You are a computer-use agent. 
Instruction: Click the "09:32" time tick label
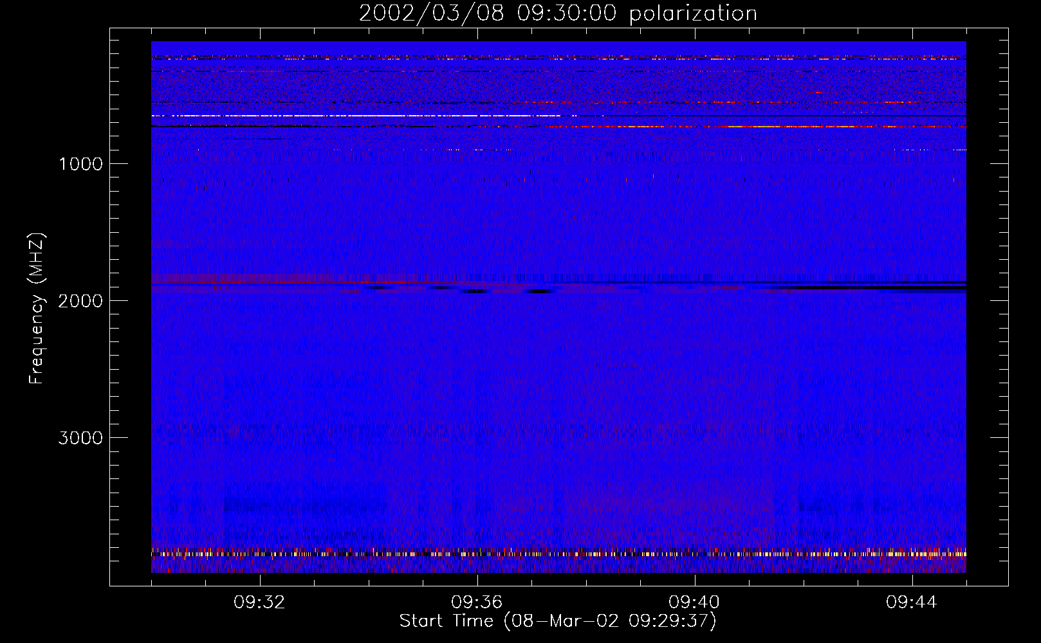pos(259,602)
